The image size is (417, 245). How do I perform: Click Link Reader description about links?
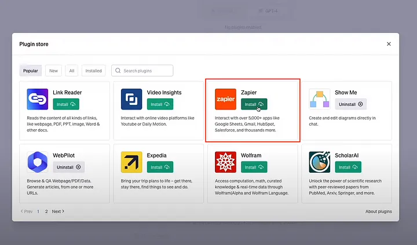[63, 124]
